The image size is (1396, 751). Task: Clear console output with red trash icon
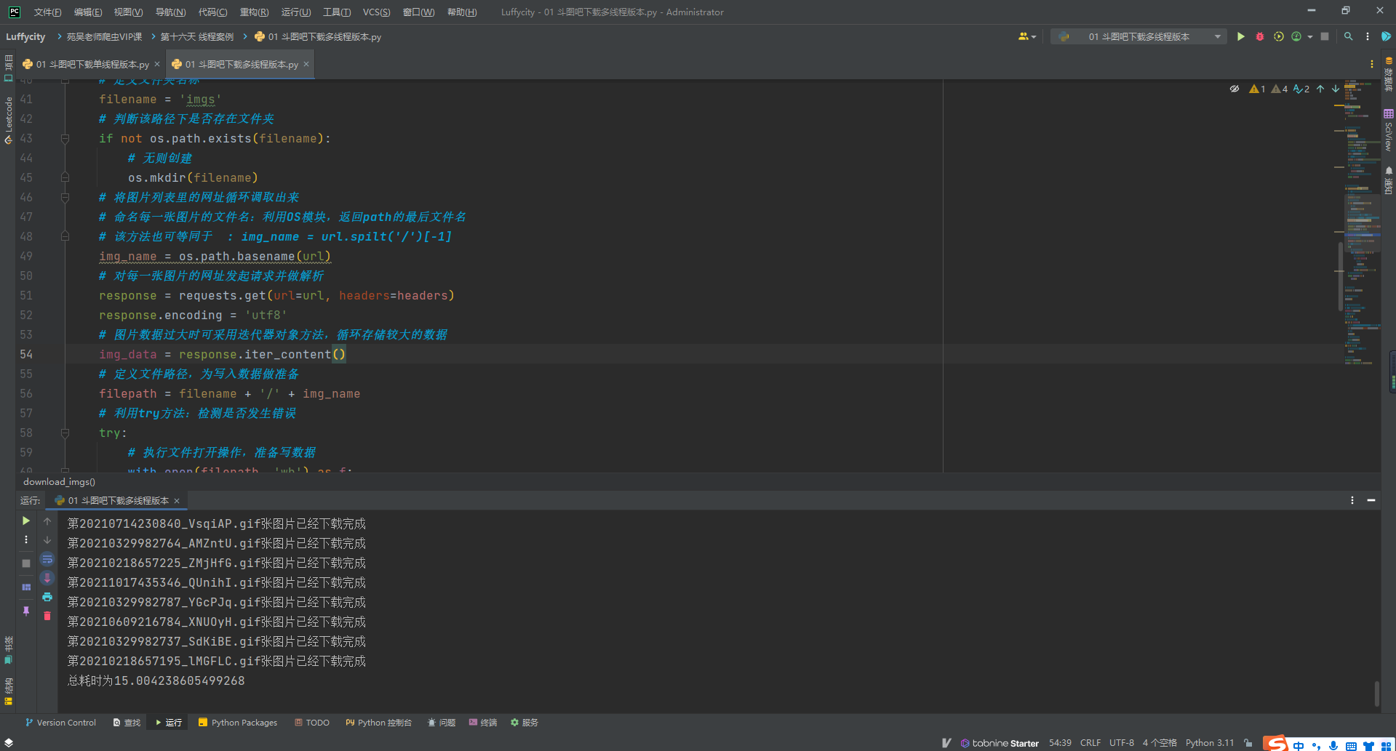pos(47,616)
